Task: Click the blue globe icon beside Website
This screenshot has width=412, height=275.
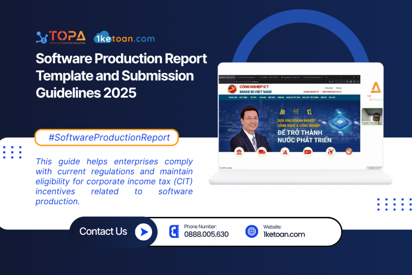Action: coord(251,231)
